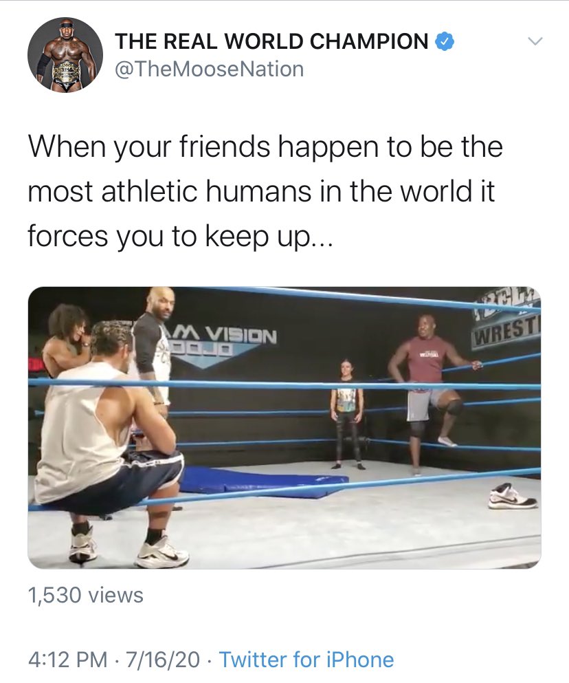Image resolution: width=569 pixels, height=683 pixels.
Task: Click the 1,530 views count
Action: point(86,595)
